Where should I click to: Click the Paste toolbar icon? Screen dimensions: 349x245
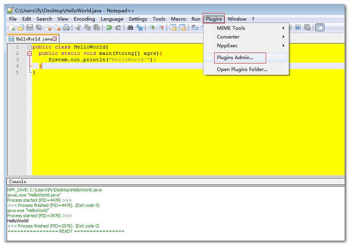(97, 28)
